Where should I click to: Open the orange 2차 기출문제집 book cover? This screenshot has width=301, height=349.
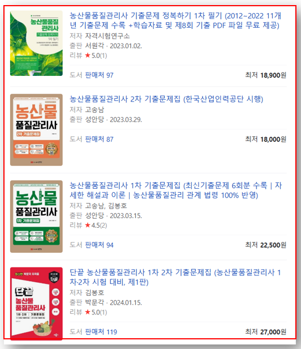[36, 130]
